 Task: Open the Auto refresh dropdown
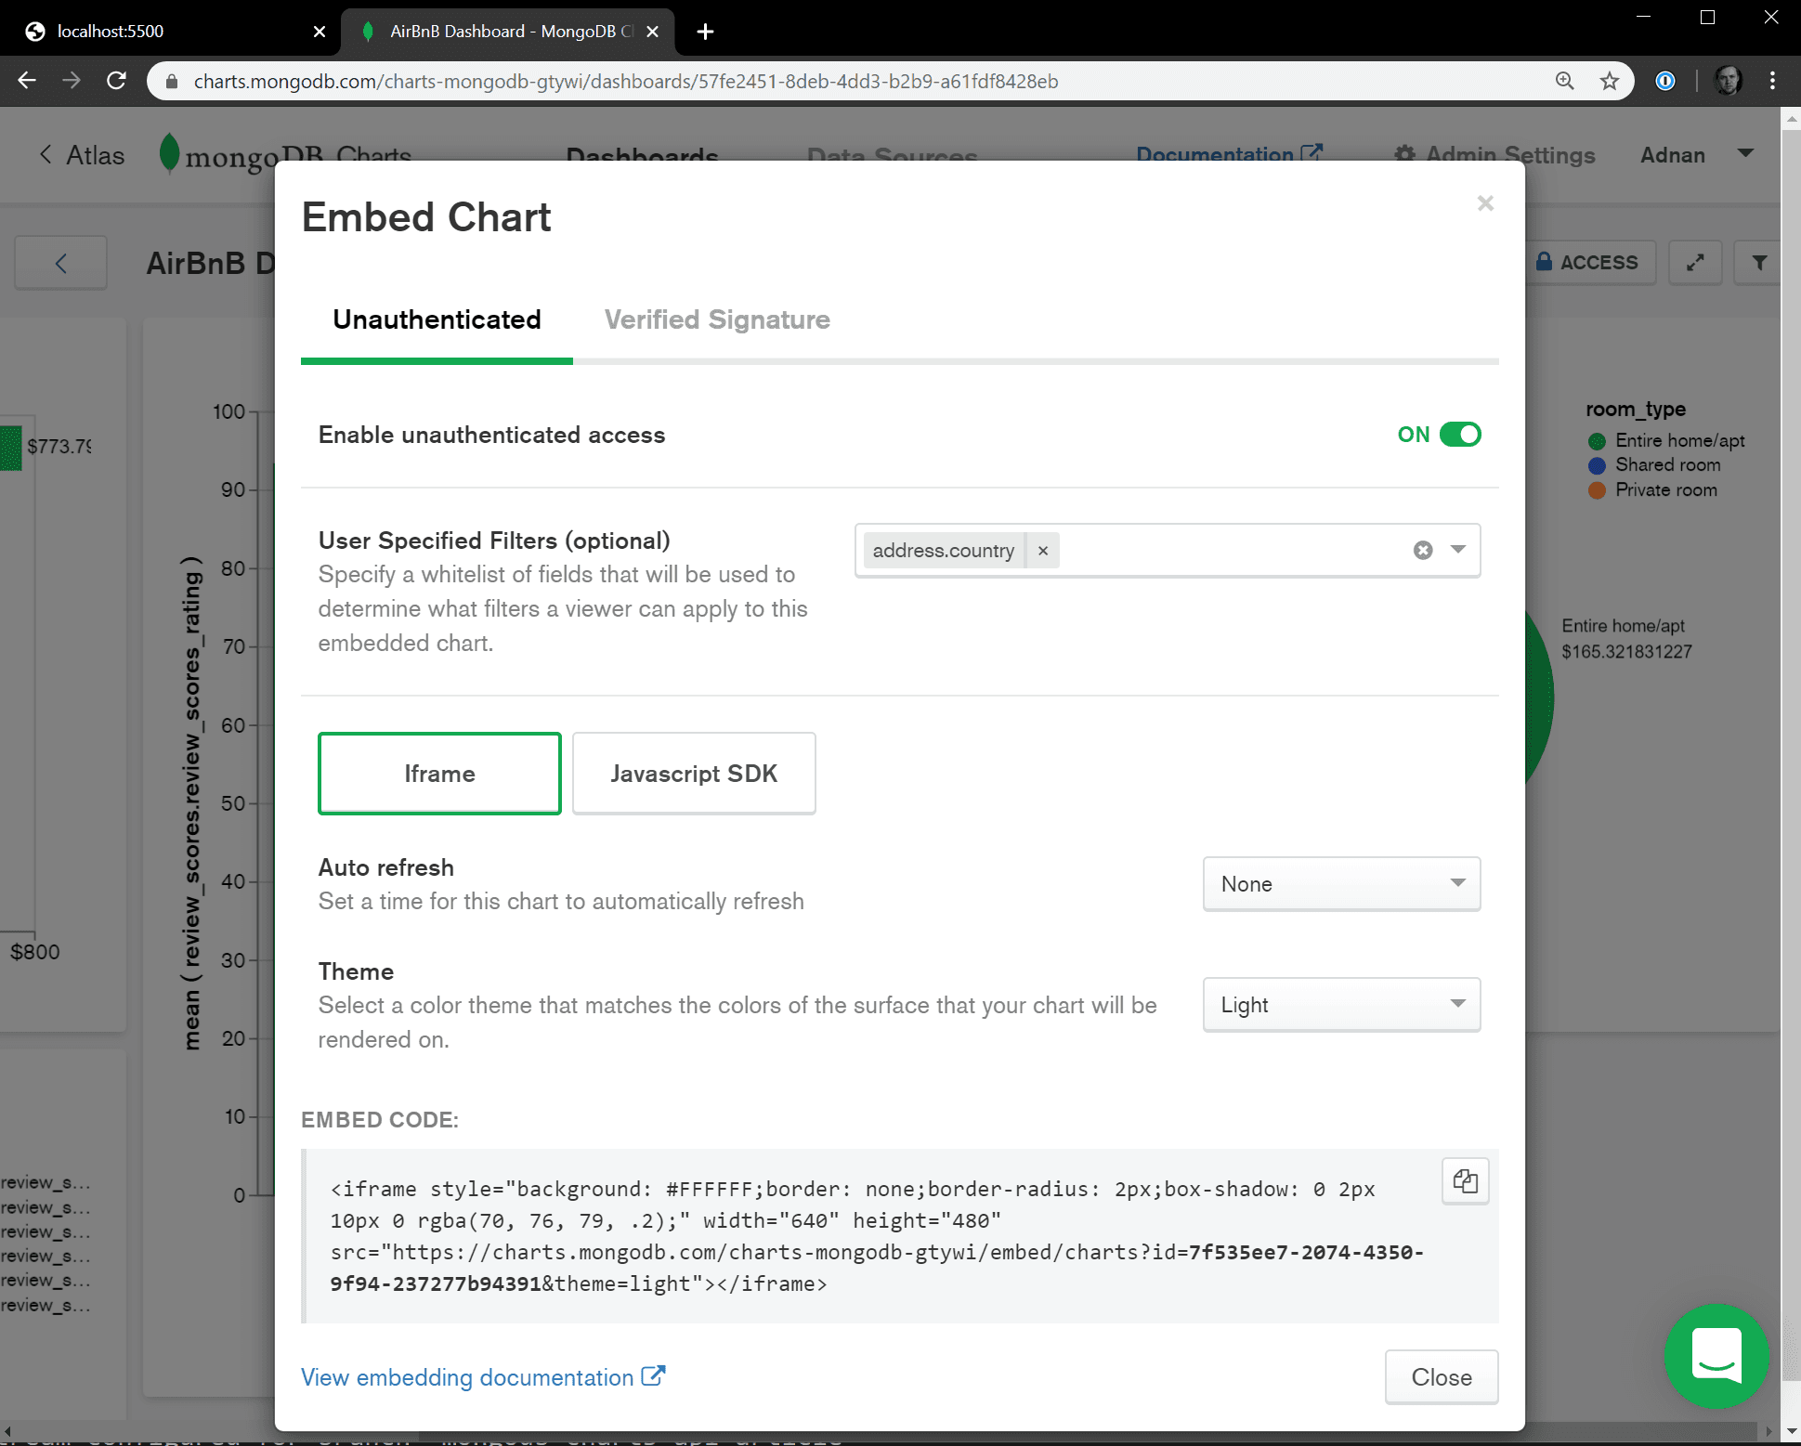tap(1340, 883)
